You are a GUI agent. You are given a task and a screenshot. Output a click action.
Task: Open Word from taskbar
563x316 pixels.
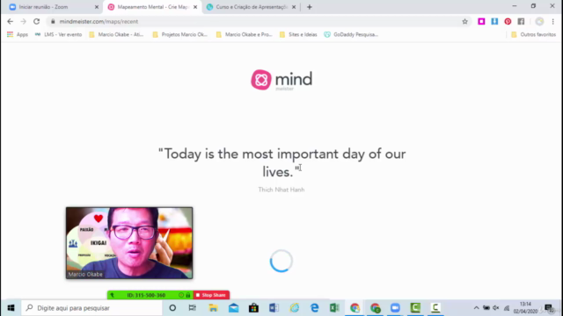click(x=274, y=308)
